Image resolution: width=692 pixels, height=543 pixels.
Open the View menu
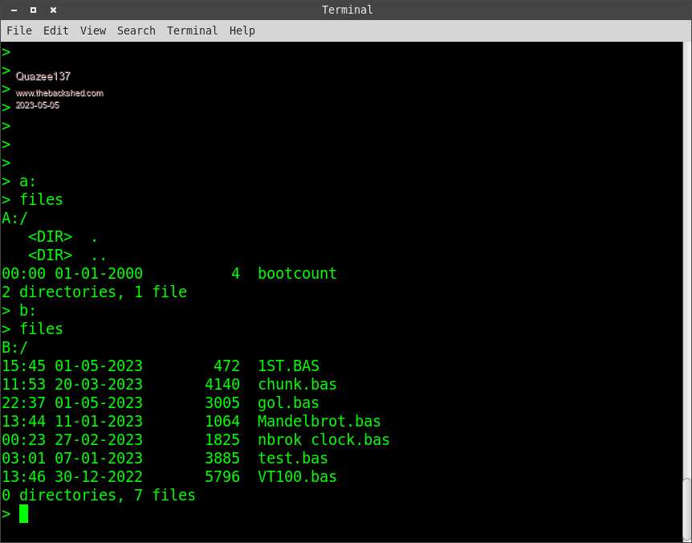click(93, 31)
